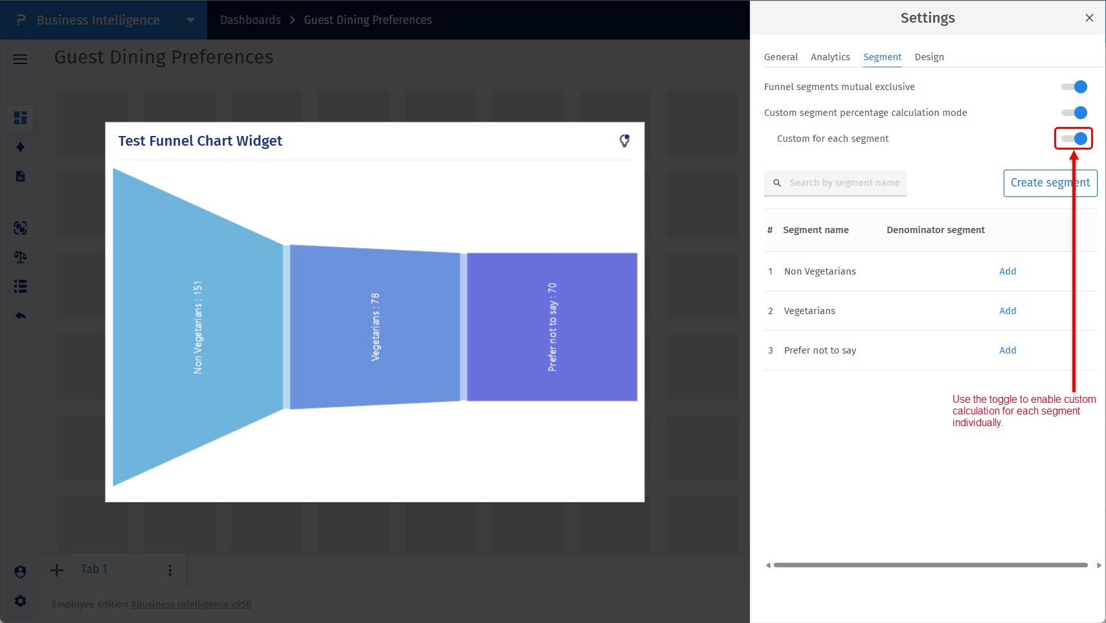Image resolution: width=1106 pixels, height=623 pixels.
Task: Open the Analytics tab in Settings
Action: click(830, 57)
